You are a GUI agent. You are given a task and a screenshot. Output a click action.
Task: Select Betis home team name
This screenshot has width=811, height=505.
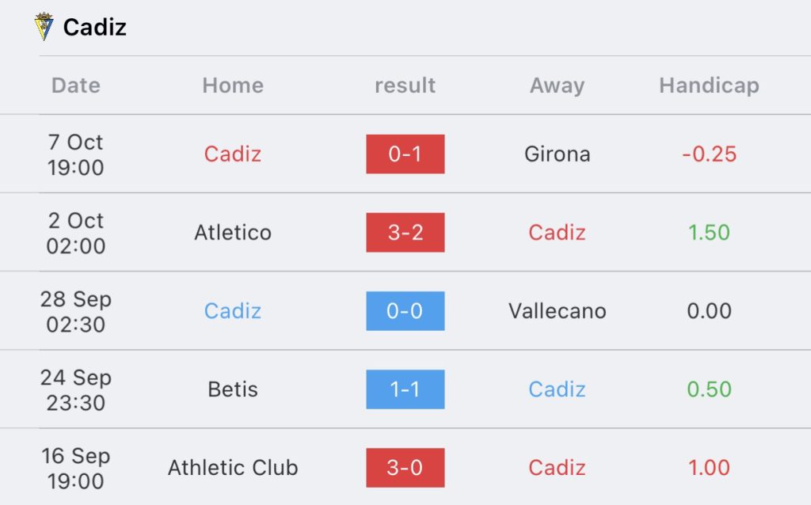coord(233,389)
